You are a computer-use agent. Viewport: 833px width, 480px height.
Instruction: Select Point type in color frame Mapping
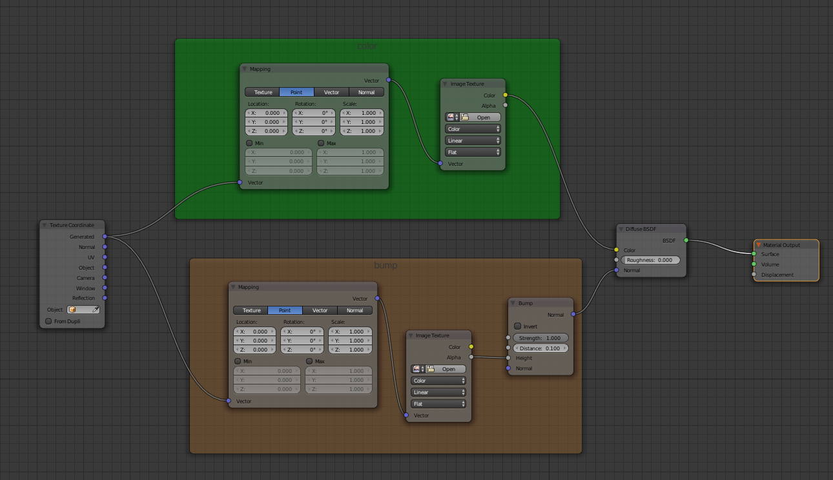click(x=296, y=92)
